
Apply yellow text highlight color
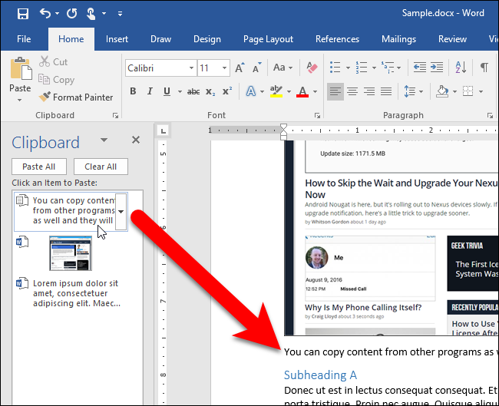point(276,91)
